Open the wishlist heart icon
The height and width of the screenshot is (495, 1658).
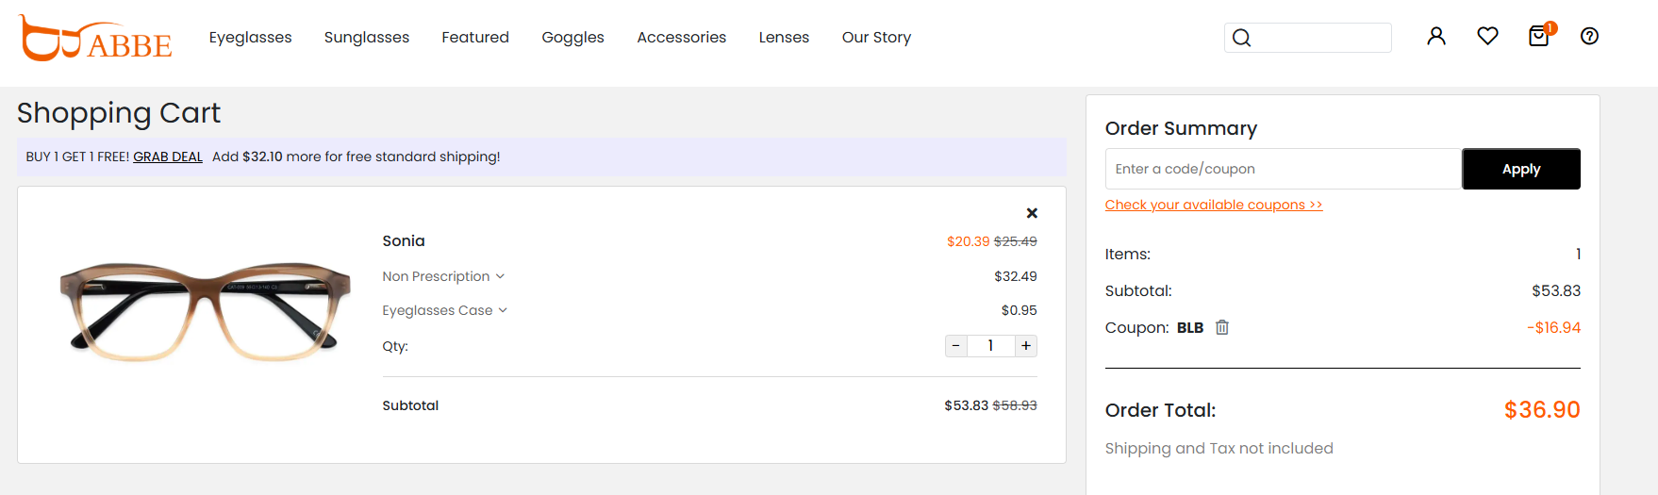click(x=1487, y=36)
